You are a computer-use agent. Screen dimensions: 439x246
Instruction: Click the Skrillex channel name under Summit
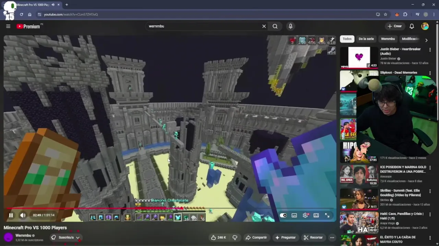[x=384, y=200]
